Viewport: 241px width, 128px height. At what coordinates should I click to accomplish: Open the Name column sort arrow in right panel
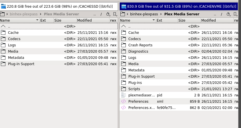(x=154, y=20)
